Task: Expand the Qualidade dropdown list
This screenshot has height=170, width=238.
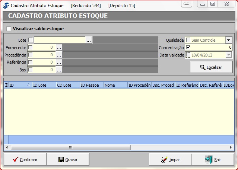Action: coord(229,40)
